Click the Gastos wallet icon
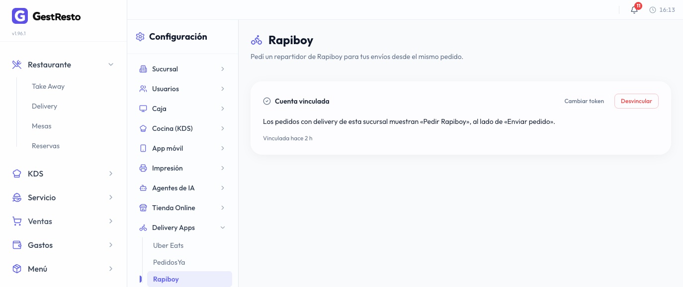683x287 pixels. [17, 245]
